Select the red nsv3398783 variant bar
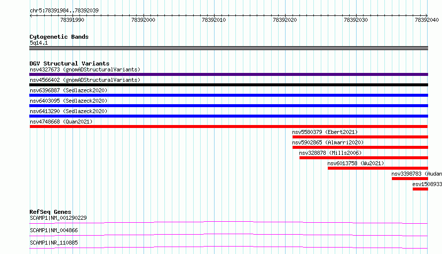The width and height of the screenshot is (442, 254). pyautogui.click(x=410, y=179)
